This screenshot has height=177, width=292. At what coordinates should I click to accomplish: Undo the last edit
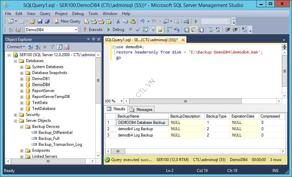click(x=143, y=21)
